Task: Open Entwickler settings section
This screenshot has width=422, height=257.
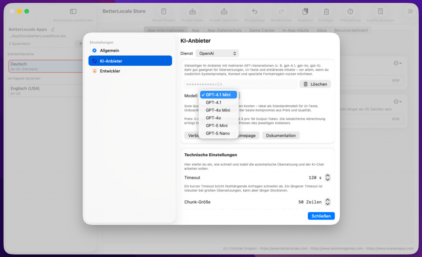Action: [x=110, y=71]
